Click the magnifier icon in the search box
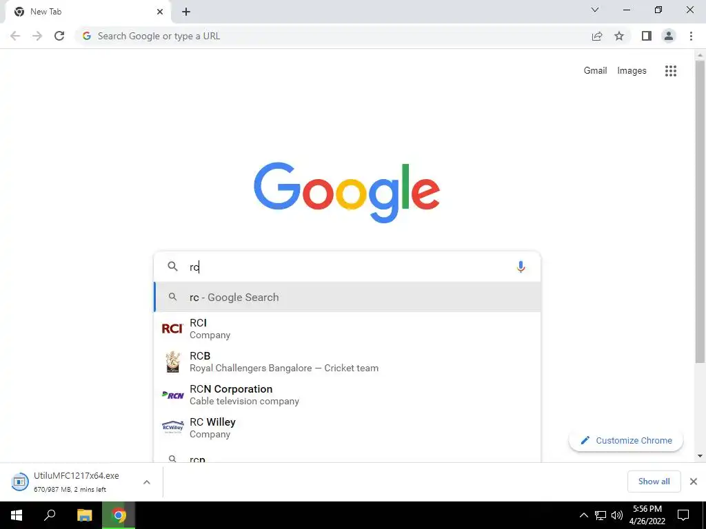Viewport: 706px width, 529px height. coord(172,267)
